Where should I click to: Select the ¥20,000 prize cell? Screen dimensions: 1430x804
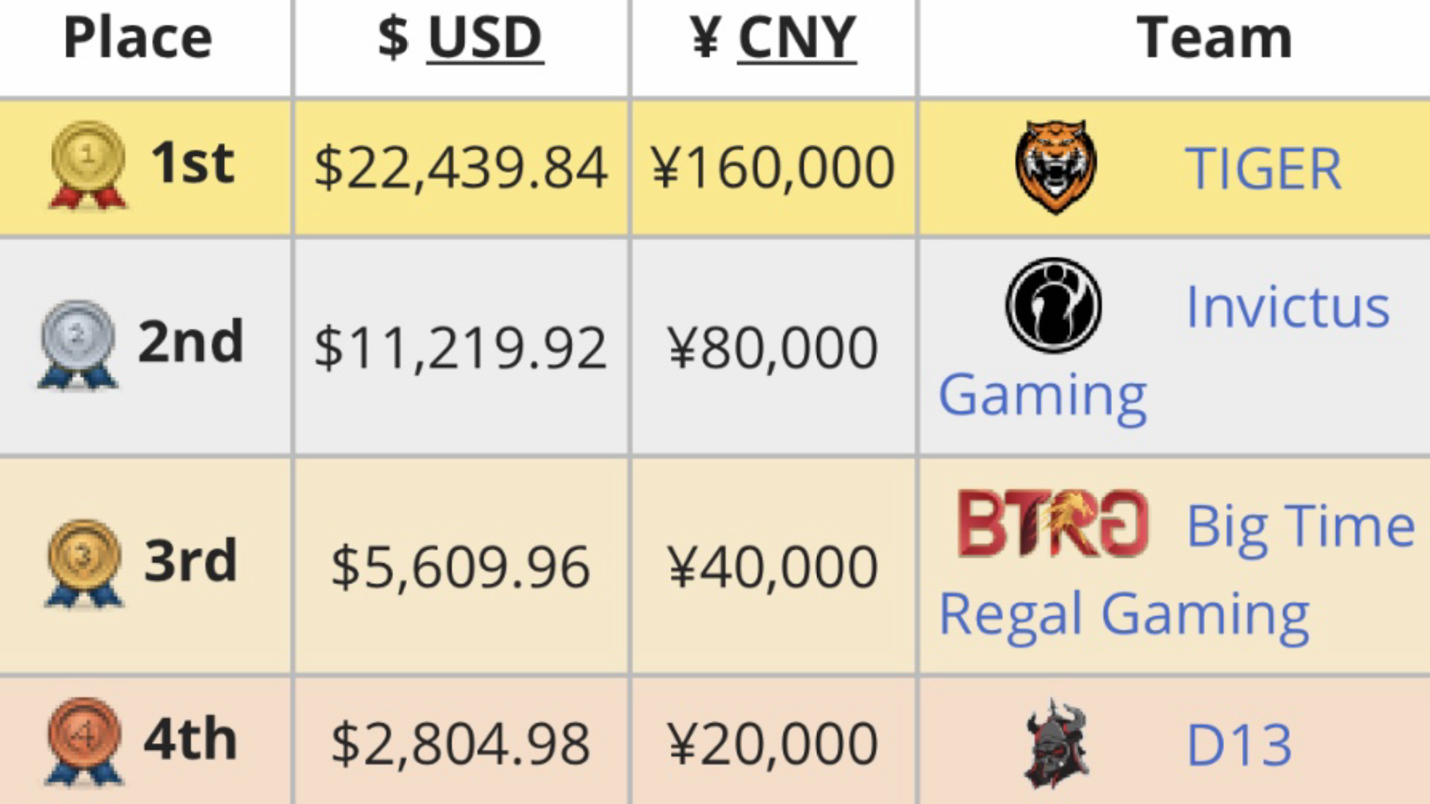tap(773, 744)
